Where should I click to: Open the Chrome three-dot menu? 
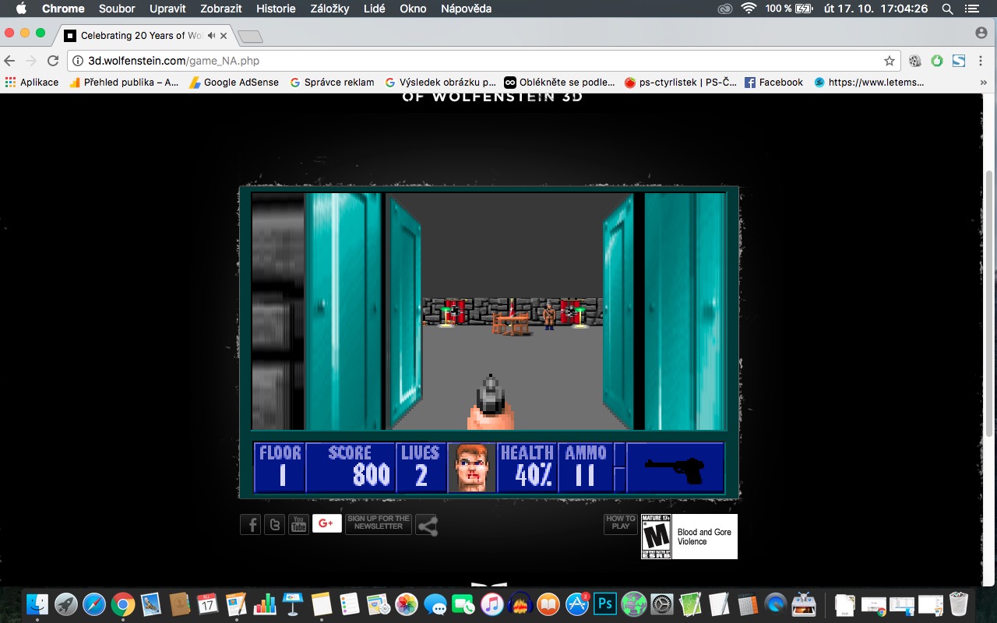[x=981, y=61]
